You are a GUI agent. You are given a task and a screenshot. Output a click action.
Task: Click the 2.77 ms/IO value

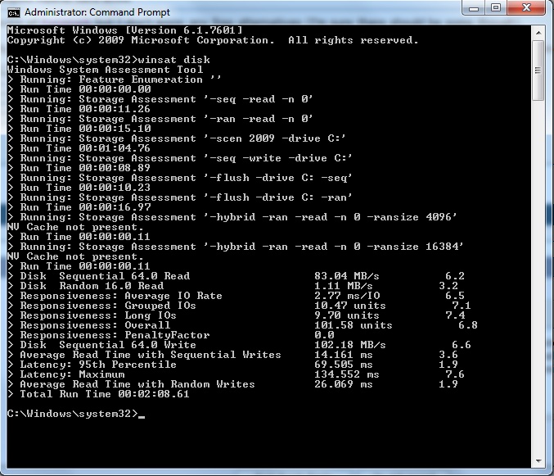[347, 296]
